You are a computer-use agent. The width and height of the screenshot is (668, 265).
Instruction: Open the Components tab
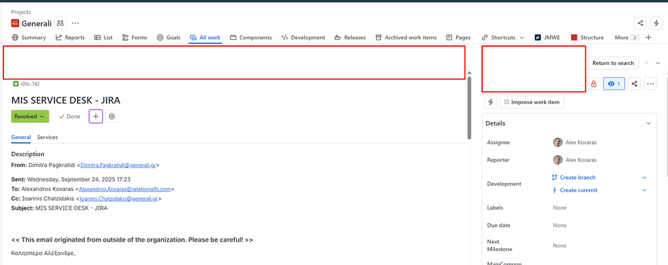tap(251, 37)
